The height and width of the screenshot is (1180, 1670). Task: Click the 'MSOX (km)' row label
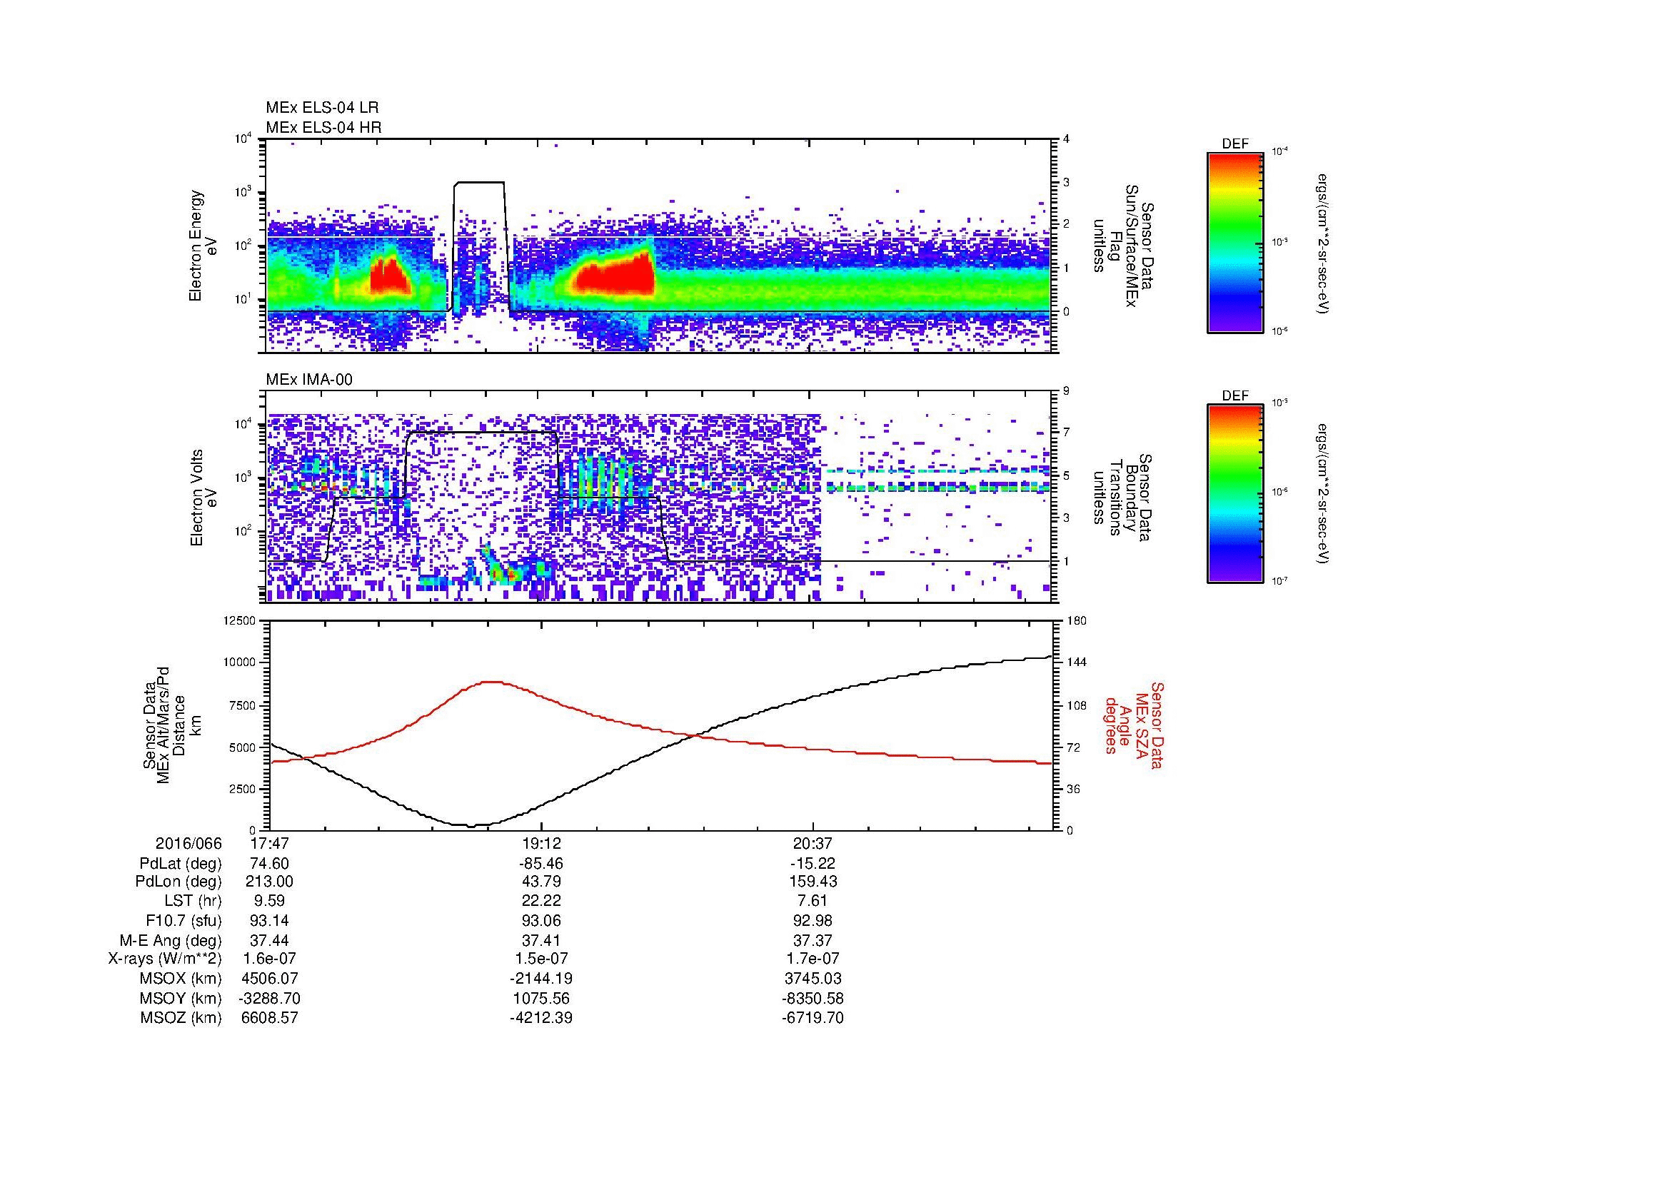181,979
